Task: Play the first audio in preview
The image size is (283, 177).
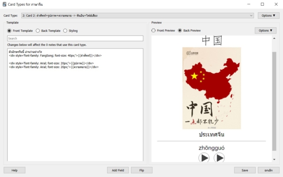Action: 204,158
